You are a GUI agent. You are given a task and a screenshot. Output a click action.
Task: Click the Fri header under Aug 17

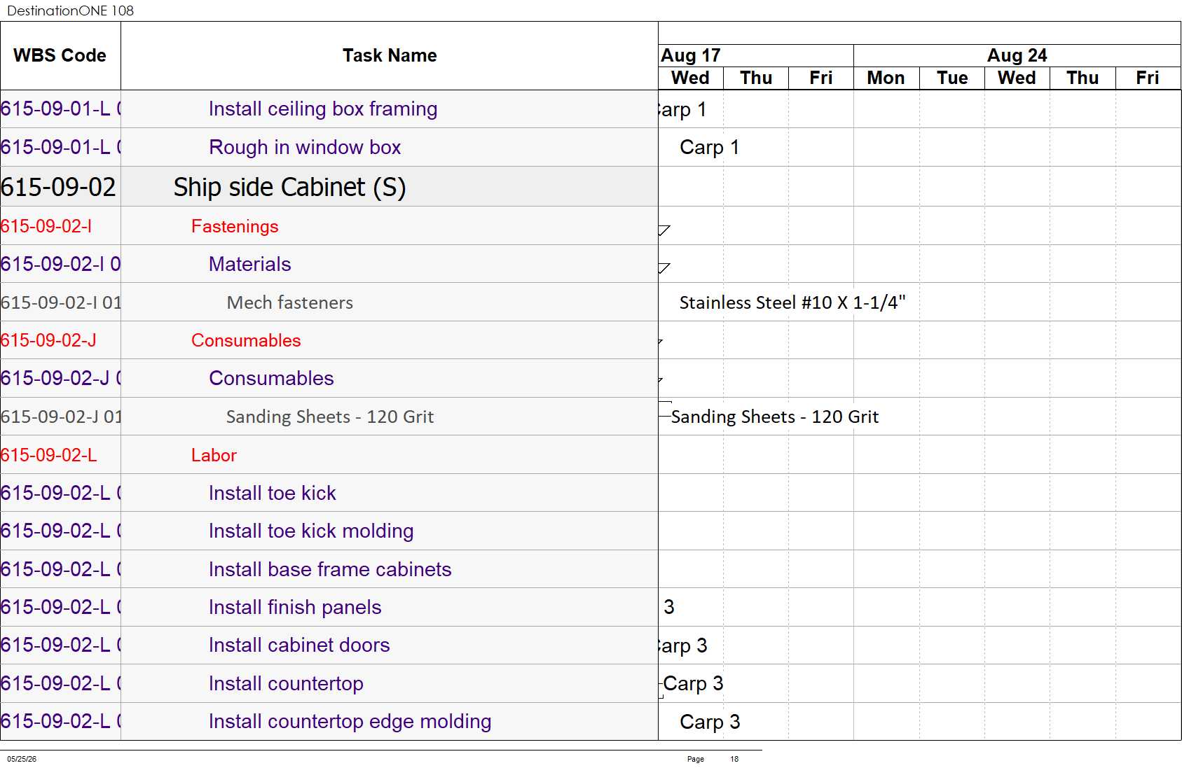(821, 78)
